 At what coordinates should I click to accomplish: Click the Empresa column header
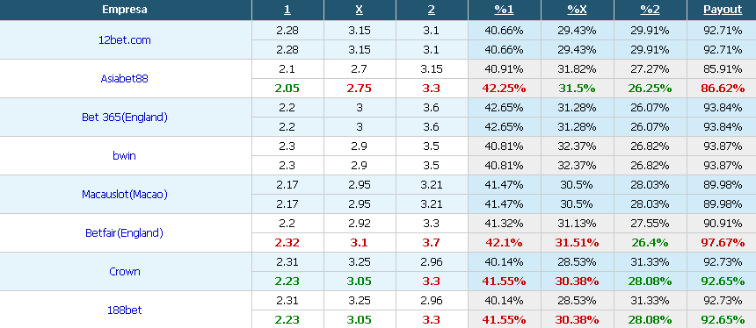(125, 10)
